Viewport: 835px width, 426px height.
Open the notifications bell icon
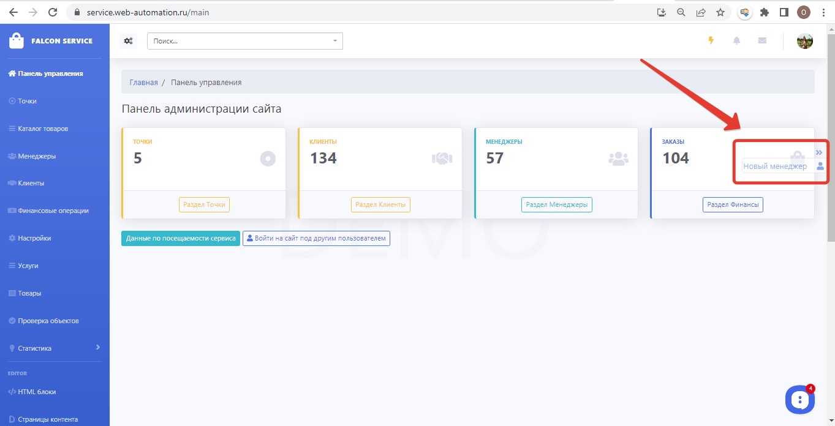(736, 41)
